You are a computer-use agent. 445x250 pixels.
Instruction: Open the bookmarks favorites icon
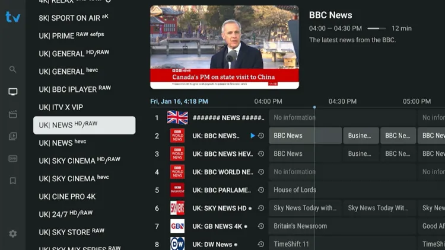pyautogui.click(x=13, y=181)
